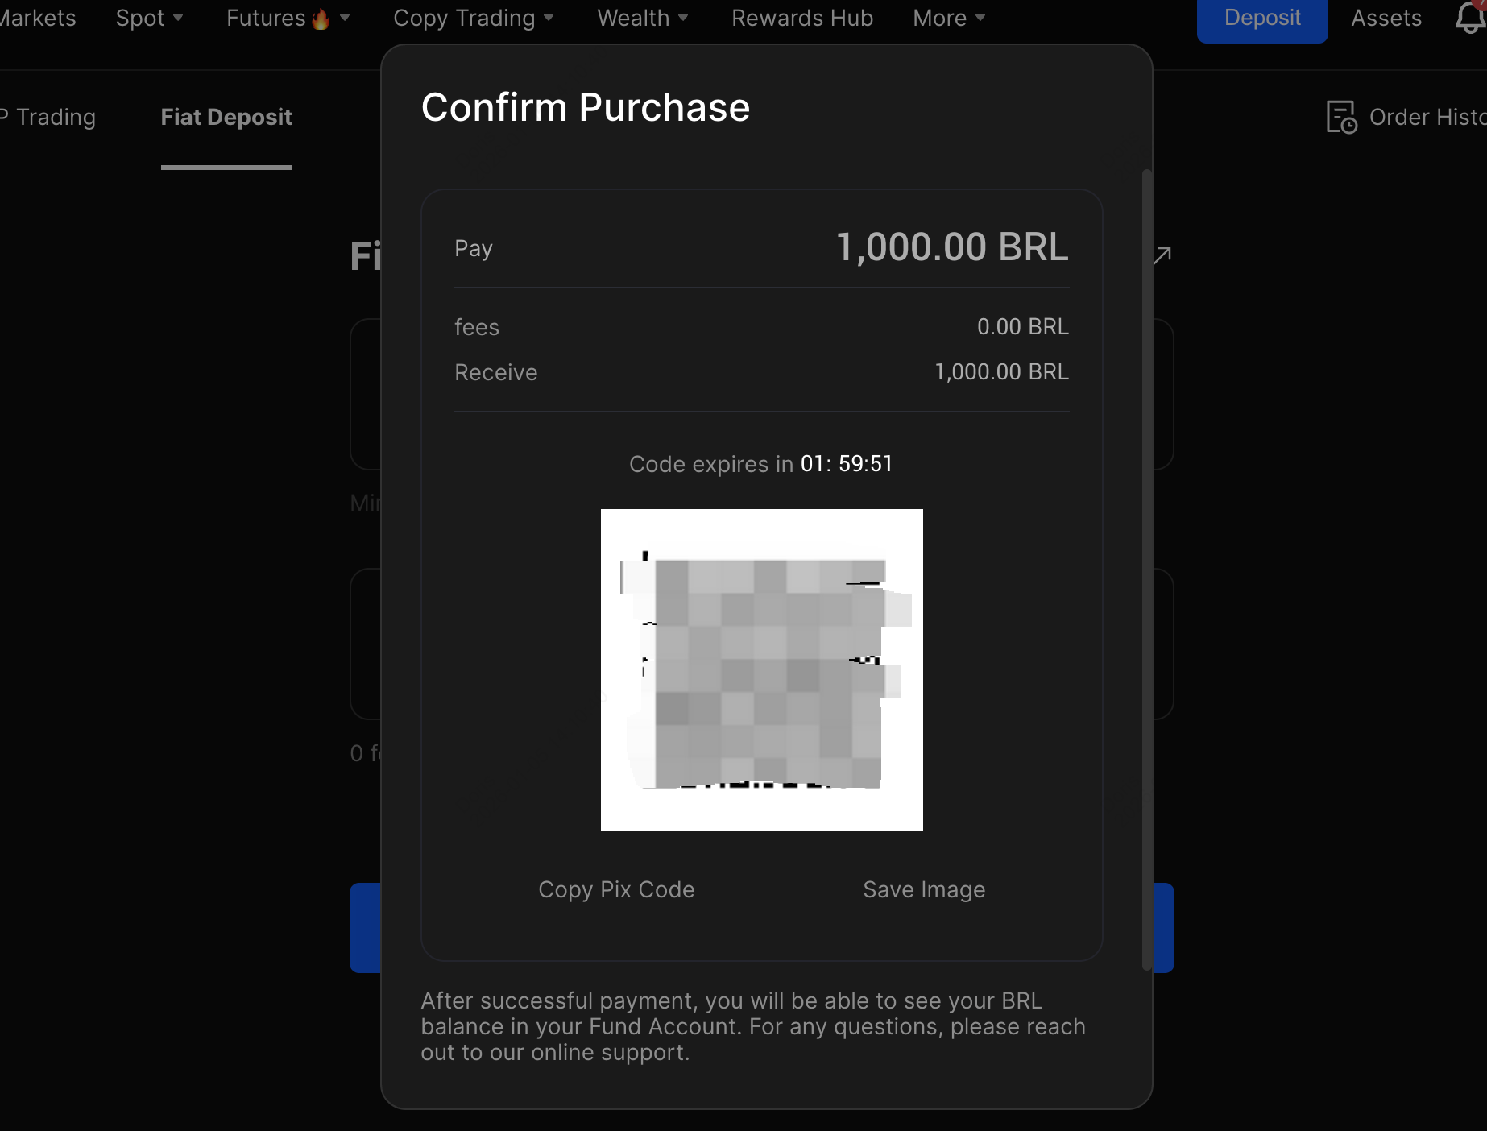Expand the More dropdown menu
This screenshot has width=1487, height=1131.
coord(948,18)
